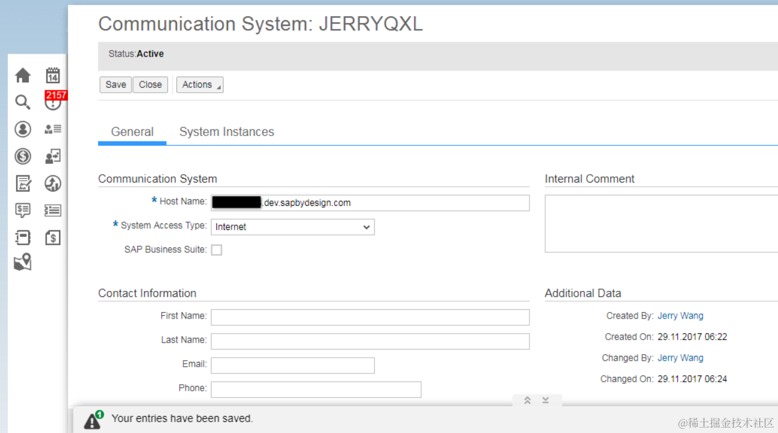The height and width of the screenshot is (433, 778).
Task: Switch to the General tab
Action: tap(132, 132)
